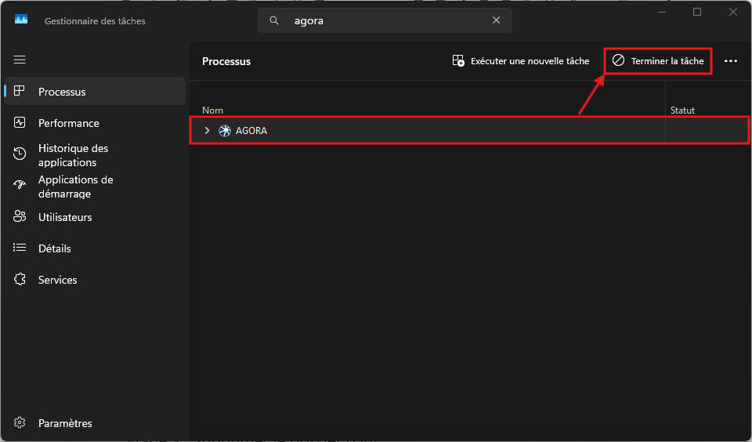This screenshot has width=752, height=442.
Task: Clear the search box with X
Action: click(x=497, y=20)
